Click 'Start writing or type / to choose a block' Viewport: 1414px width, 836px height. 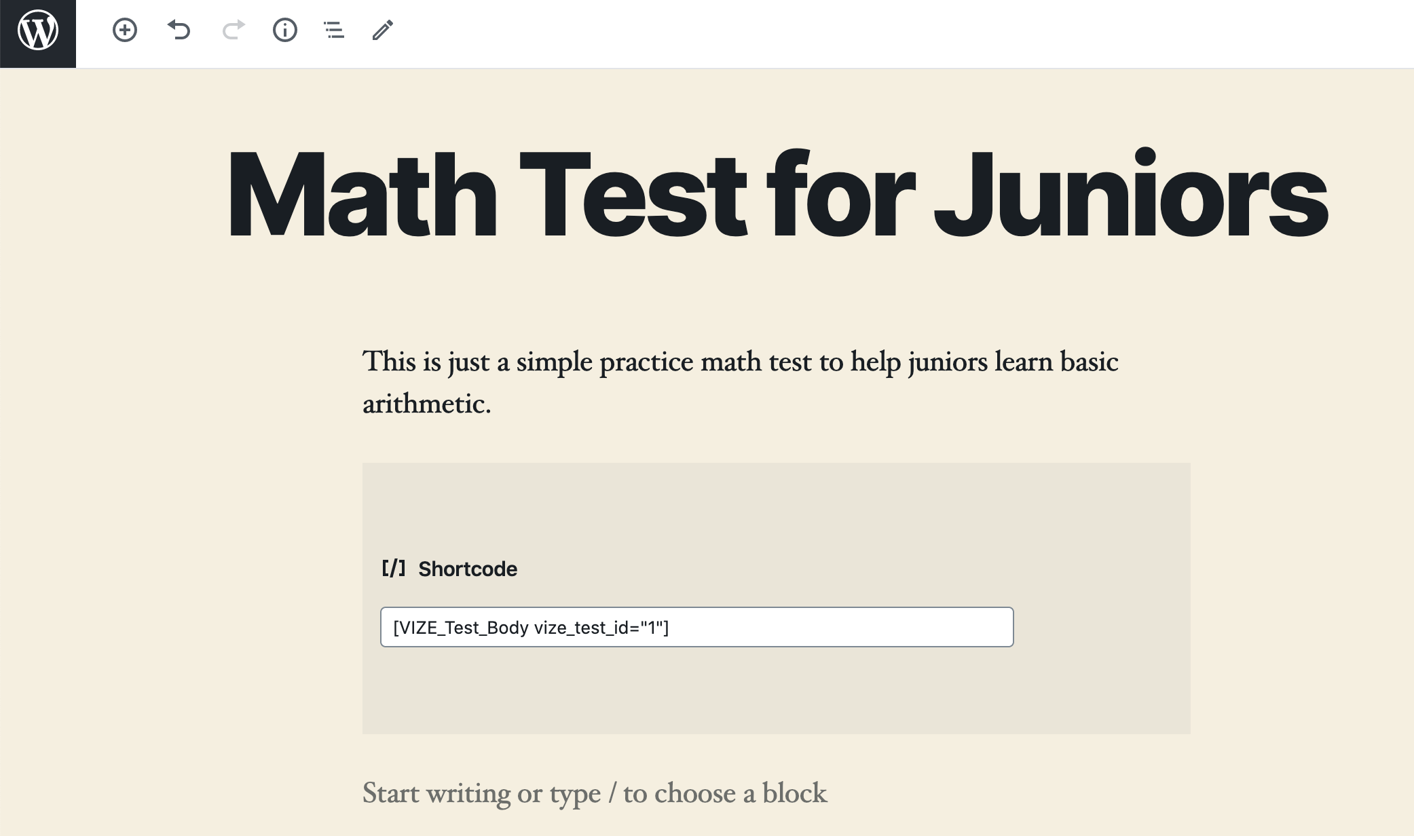(595, 793)
